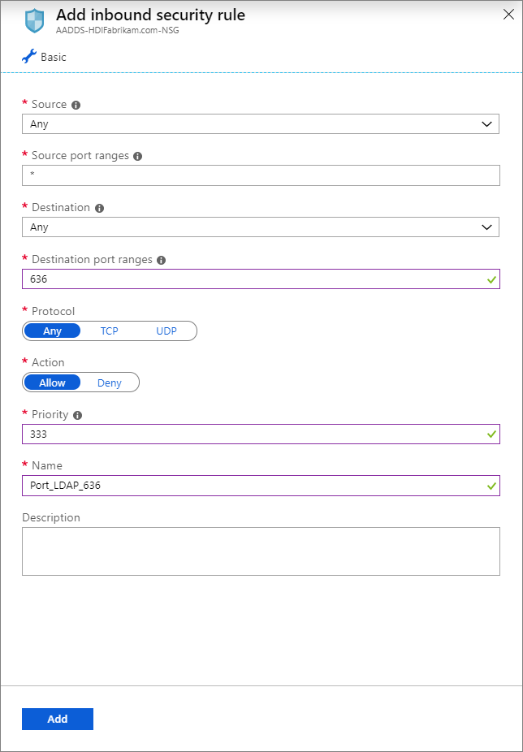523x752 pixels.
Task: Click the green checkmark in the Priority field
Action: coord(491,434)
